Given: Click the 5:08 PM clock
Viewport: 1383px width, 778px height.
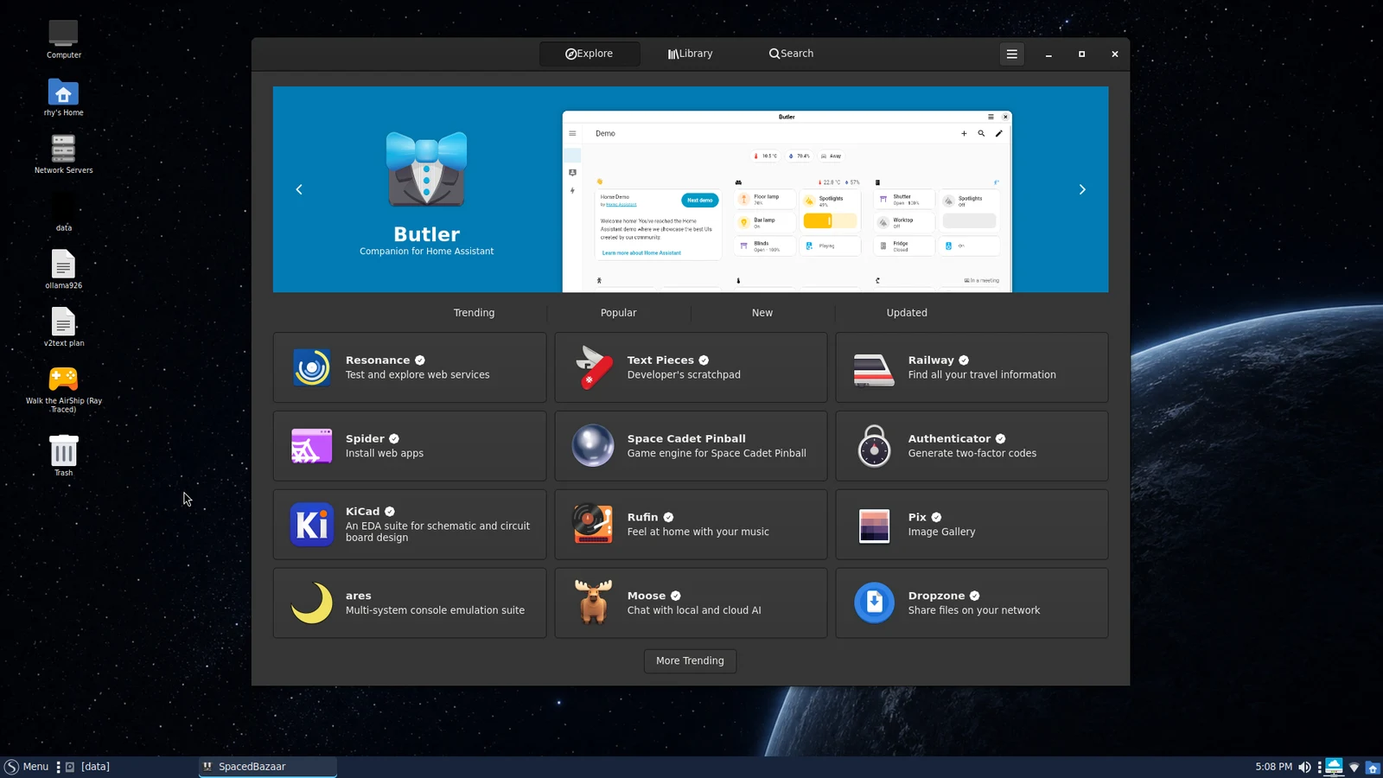Looking at the screenshot, I should [1273, 767].
